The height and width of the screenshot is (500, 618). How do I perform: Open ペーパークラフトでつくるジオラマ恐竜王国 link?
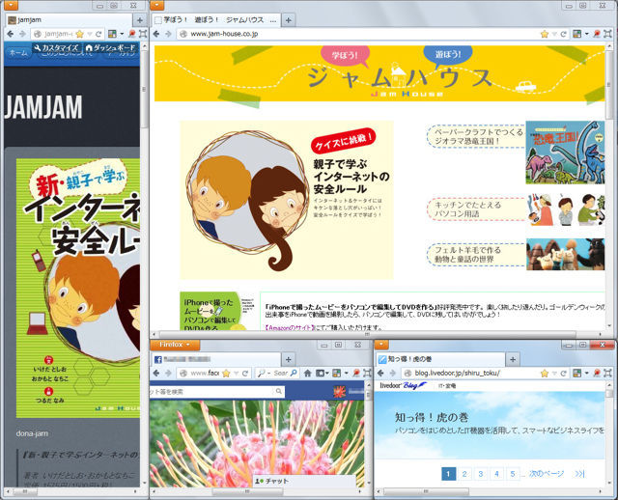[476, 136]
